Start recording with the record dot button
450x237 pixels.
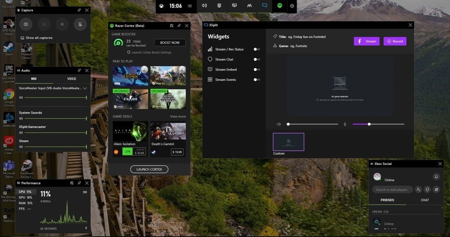pos(62,25)
